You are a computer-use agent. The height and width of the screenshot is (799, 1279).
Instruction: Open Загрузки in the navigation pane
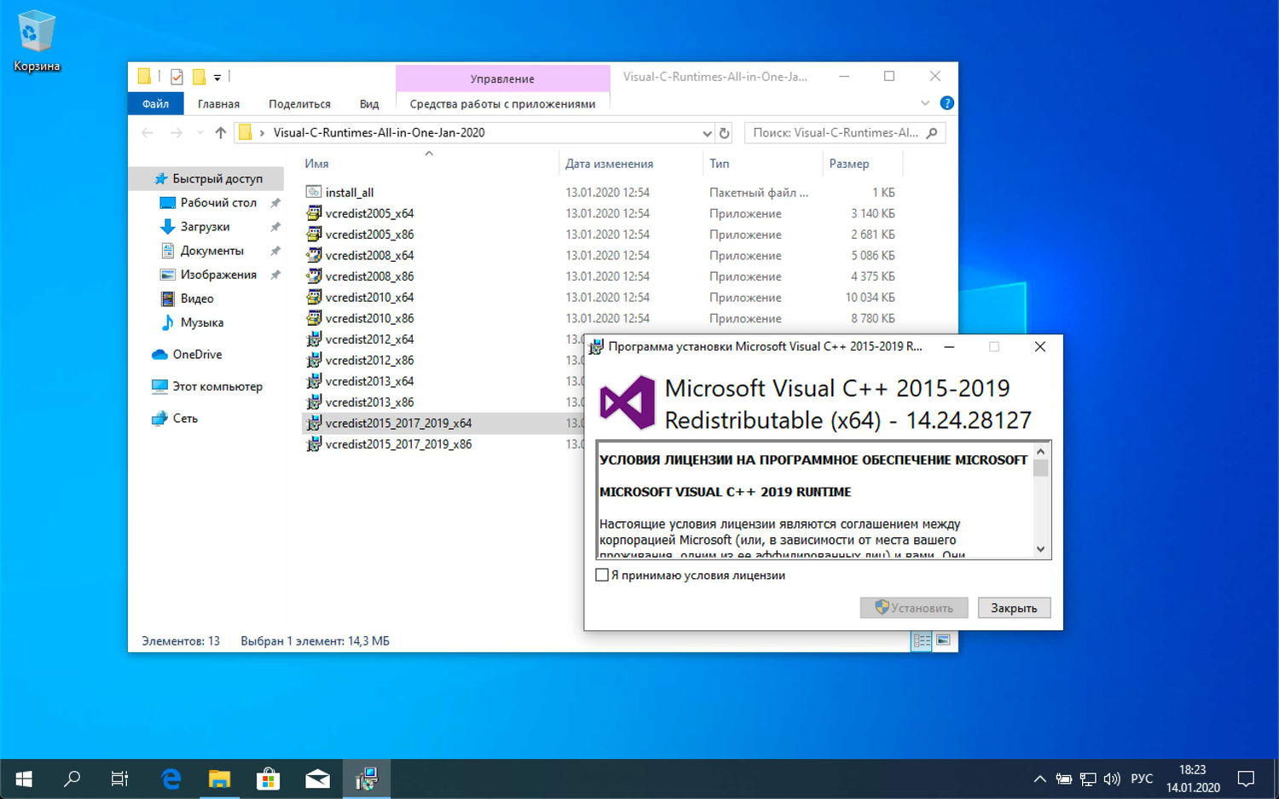pyautogui.click(x=205, y=227)
